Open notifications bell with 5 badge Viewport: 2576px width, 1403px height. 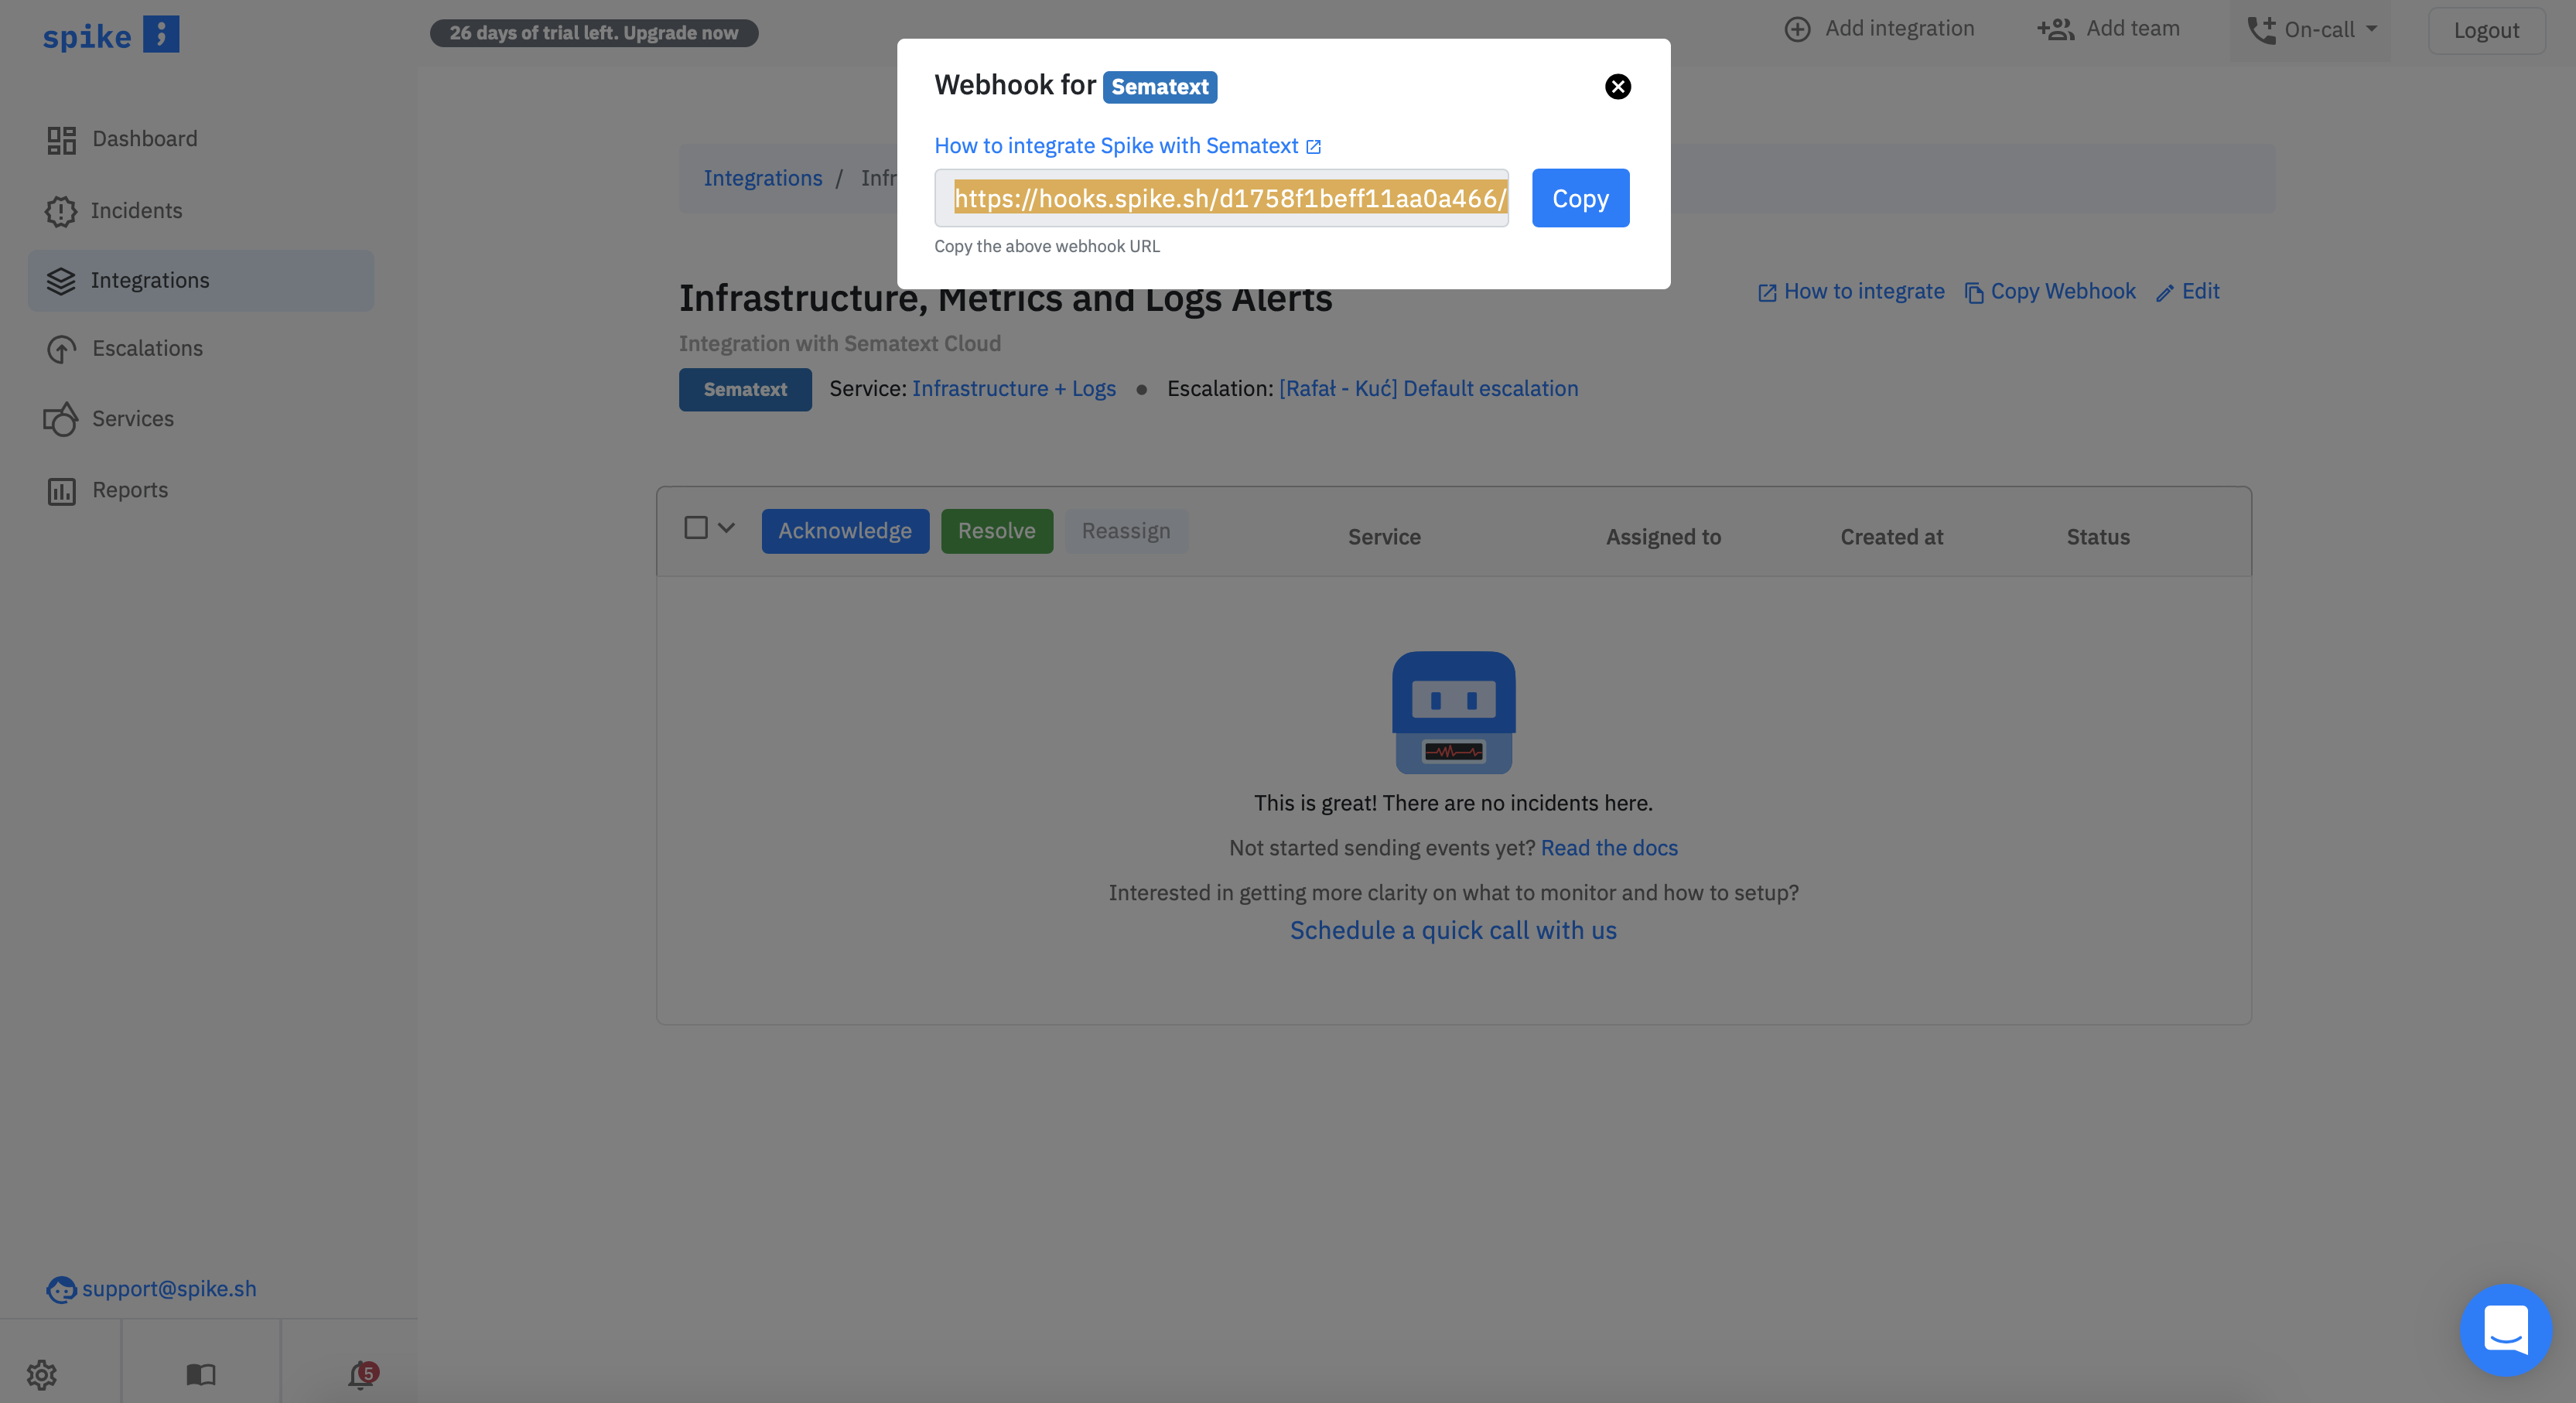pos(362,1375)
